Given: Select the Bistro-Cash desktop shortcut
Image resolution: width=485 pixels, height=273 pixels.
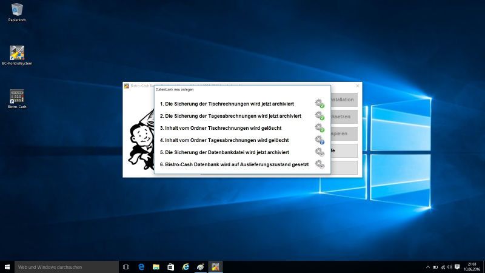Looking at the screenshot, I should 17,99.
